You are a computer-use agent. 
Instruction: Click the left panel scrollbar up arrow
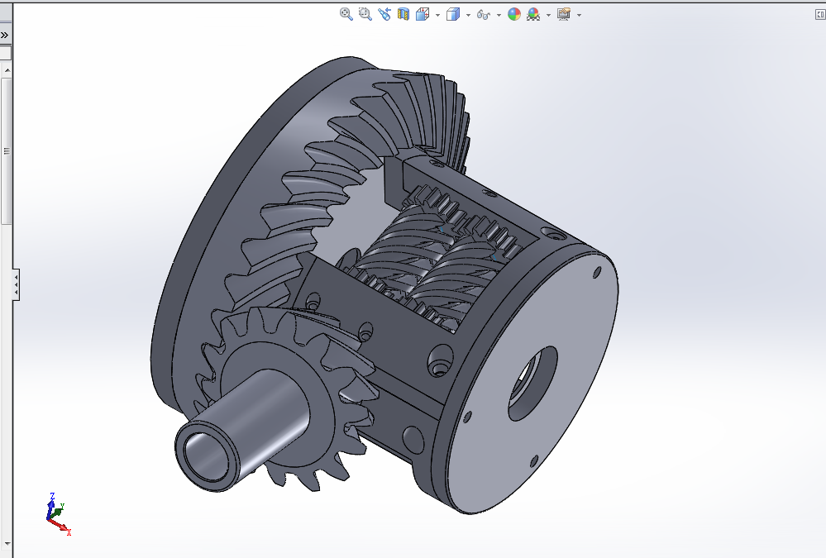(x=7, y=70)
